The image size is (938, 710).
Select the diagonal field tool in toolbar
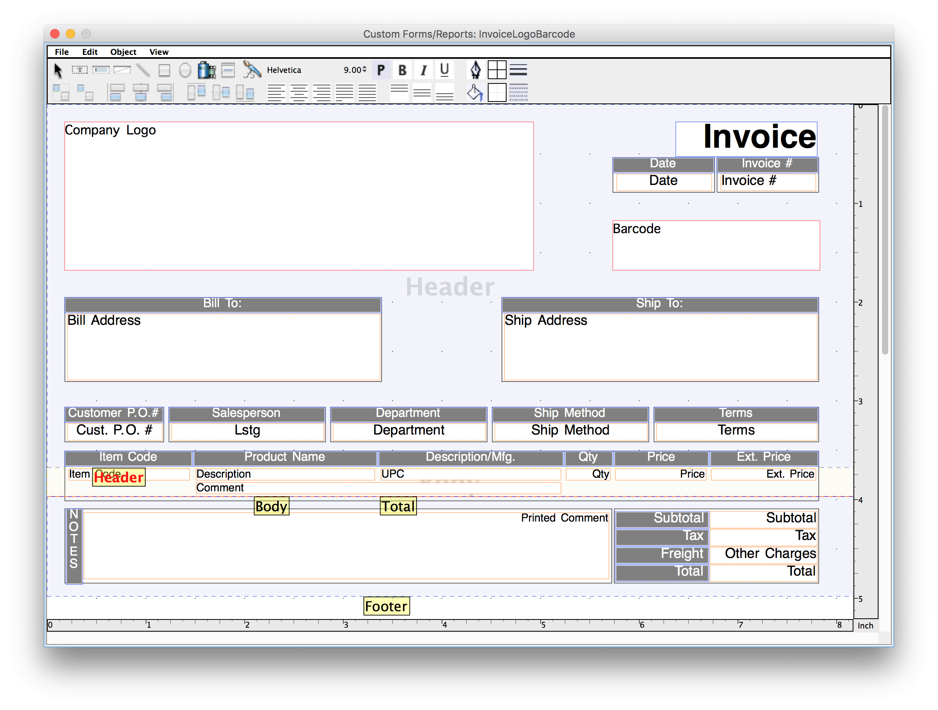pyautogui.click(x=122, y=70)
